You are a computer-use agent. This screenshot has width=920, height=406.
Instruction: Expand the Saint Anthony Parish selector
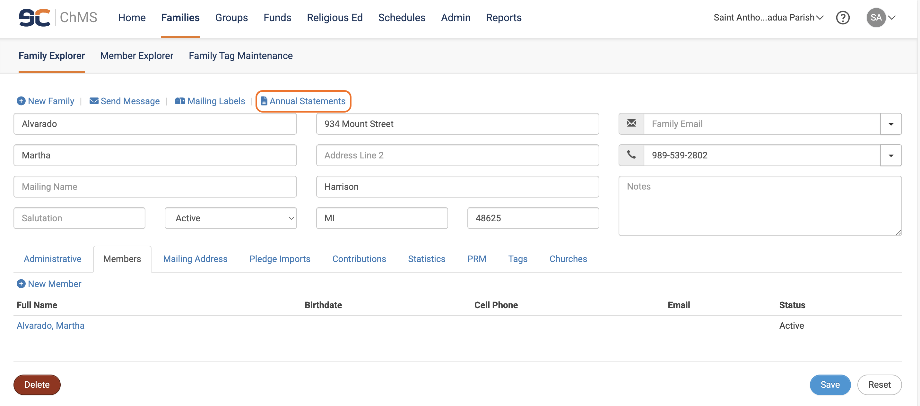click(768, 18)
